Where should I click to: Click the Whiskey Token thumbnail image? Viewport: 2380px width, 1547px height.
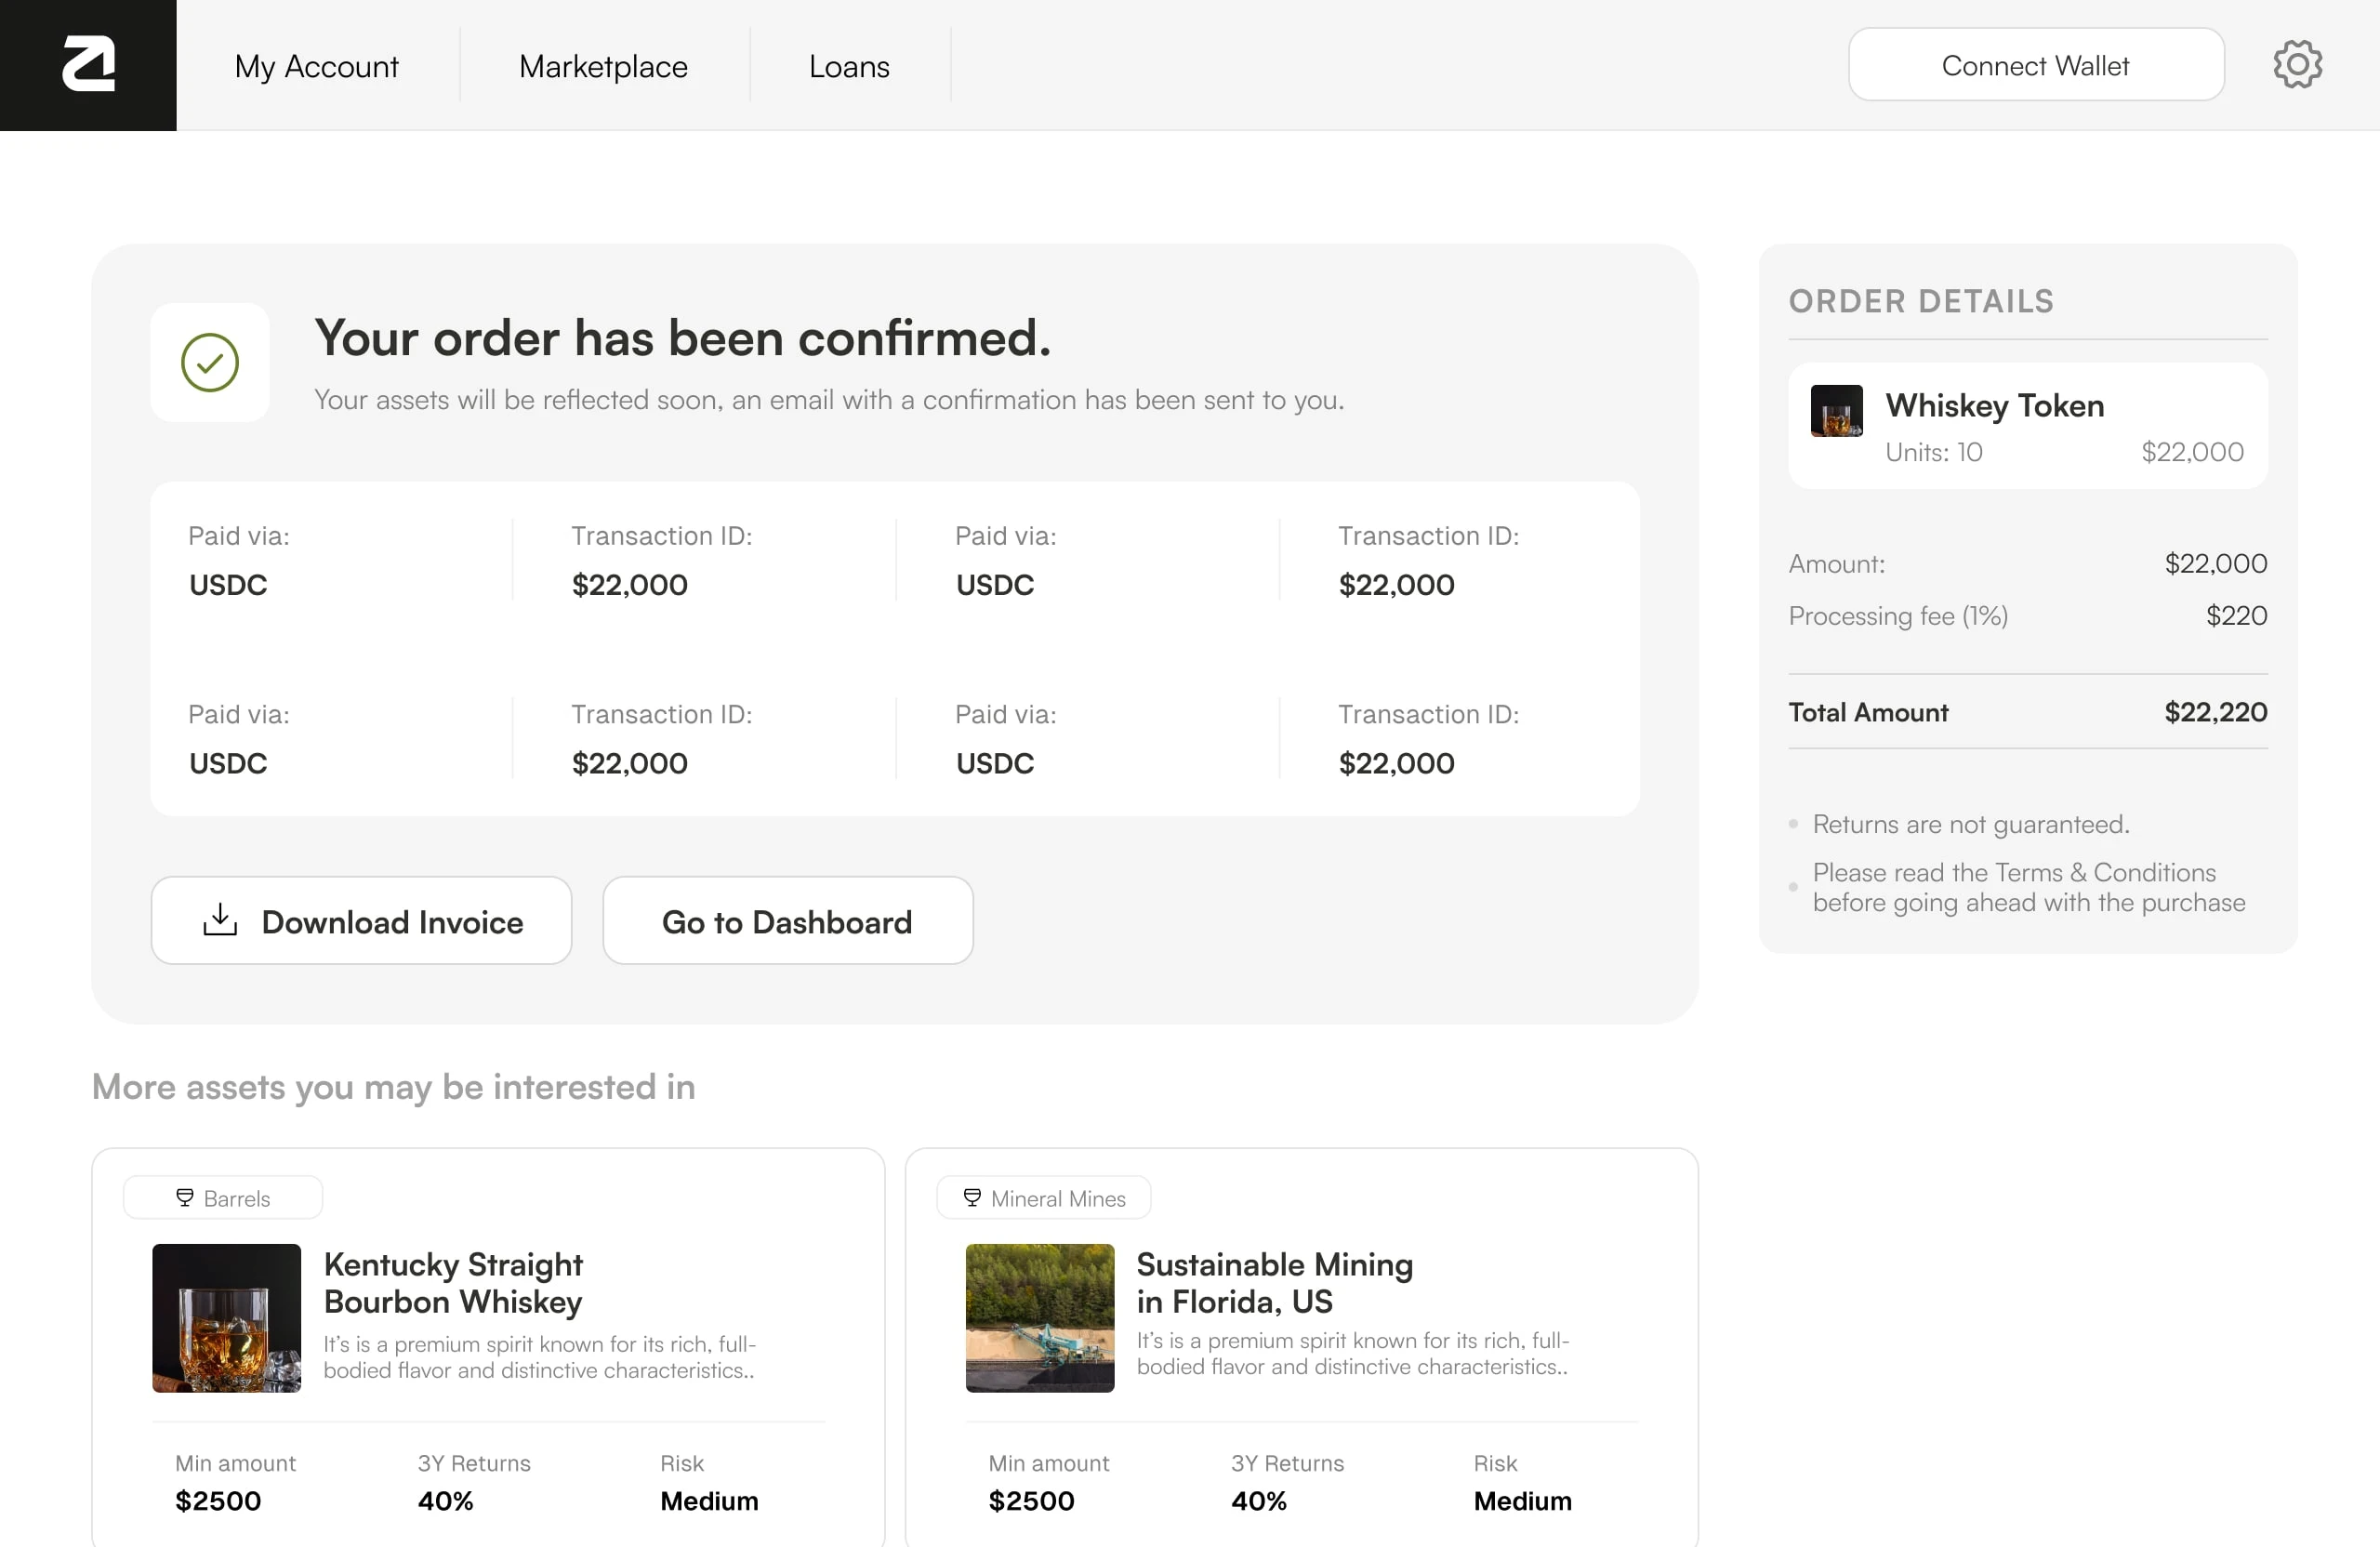1836,411
